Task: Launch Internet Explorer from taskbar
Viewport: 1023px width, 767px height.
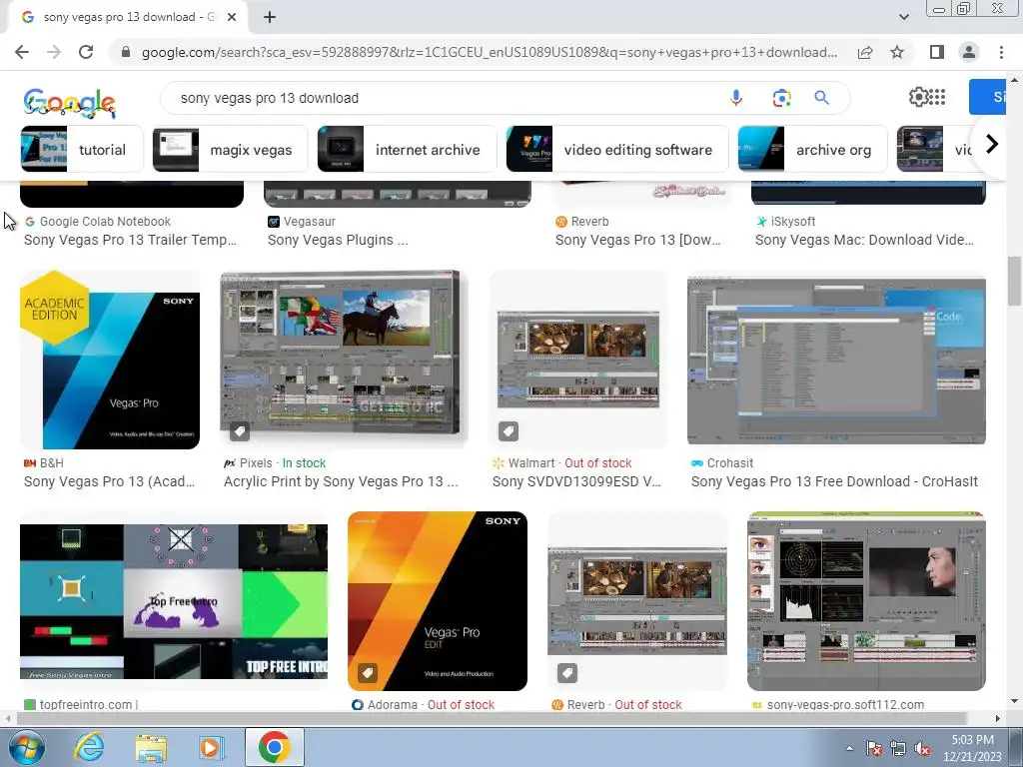Action: click(89, 747)
